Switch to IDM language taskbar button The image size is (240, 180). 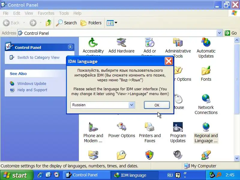pos(134,175)
